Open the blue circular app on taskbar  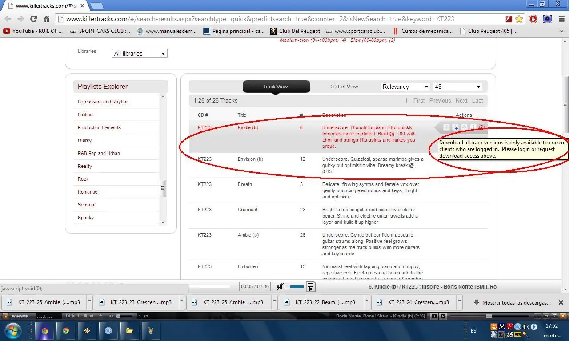108,331
